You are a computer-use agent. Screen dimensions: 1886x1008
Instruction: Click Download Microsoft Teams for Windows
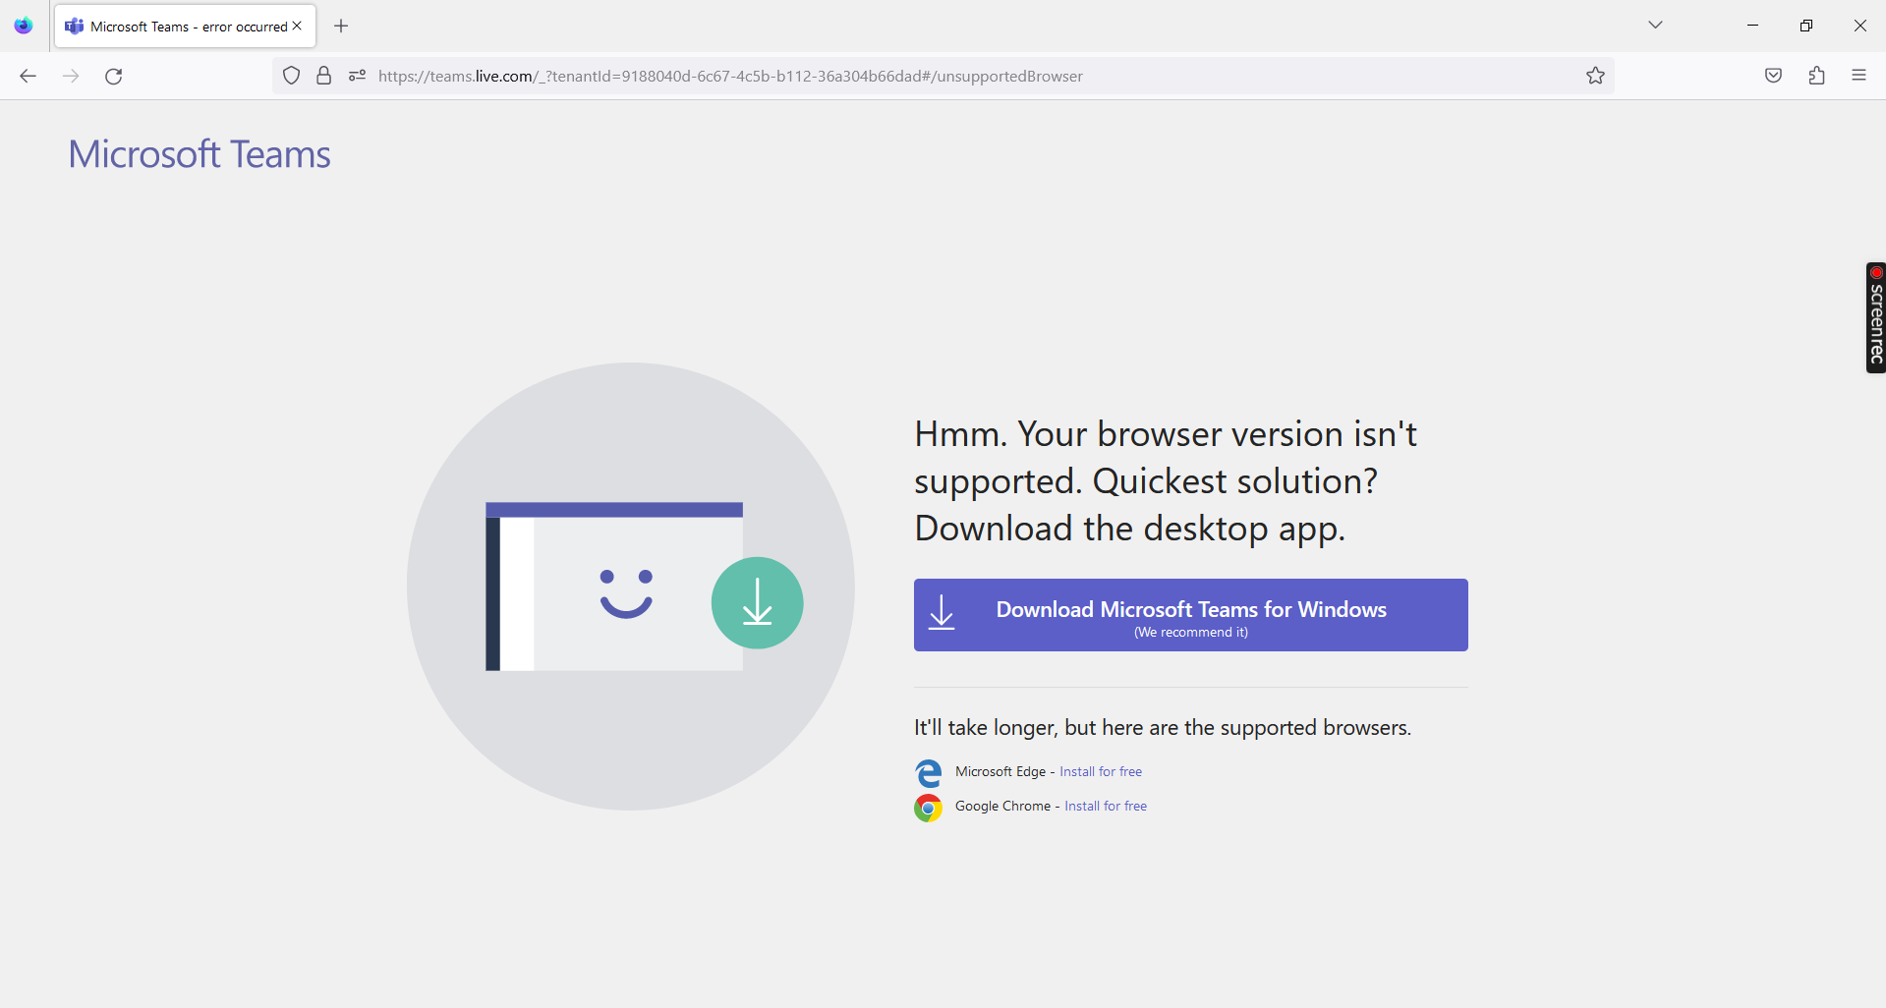[1189, 614]
